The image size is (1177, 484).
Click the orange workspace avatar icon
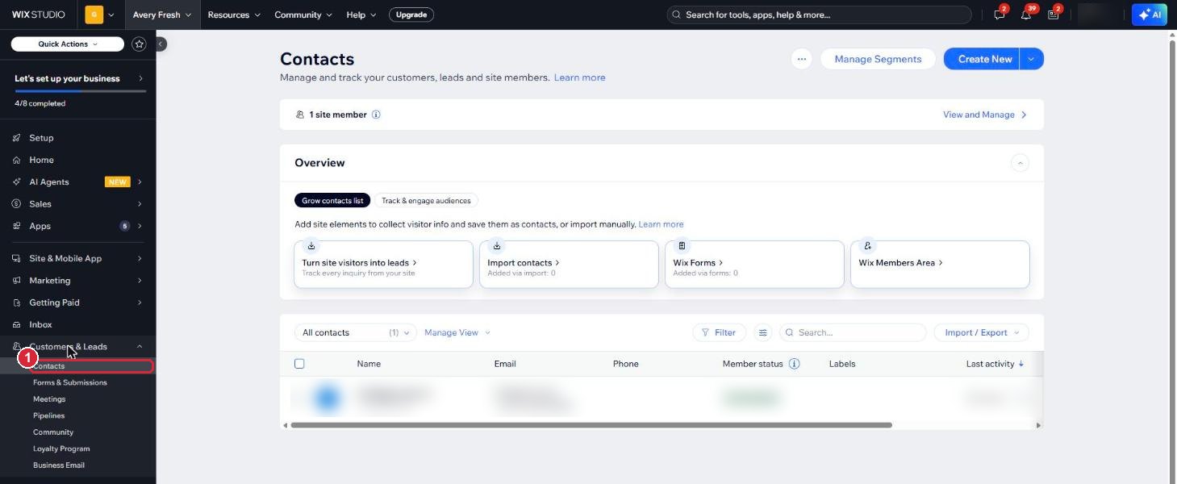(94, 15)
